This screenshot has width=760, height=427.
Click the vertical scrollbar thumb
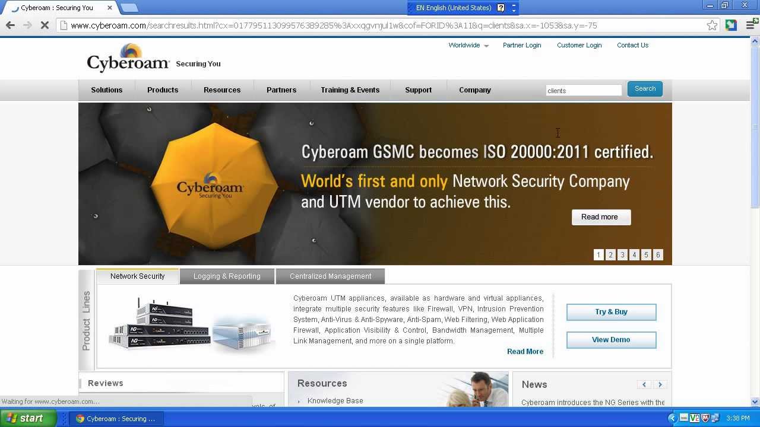755,127
